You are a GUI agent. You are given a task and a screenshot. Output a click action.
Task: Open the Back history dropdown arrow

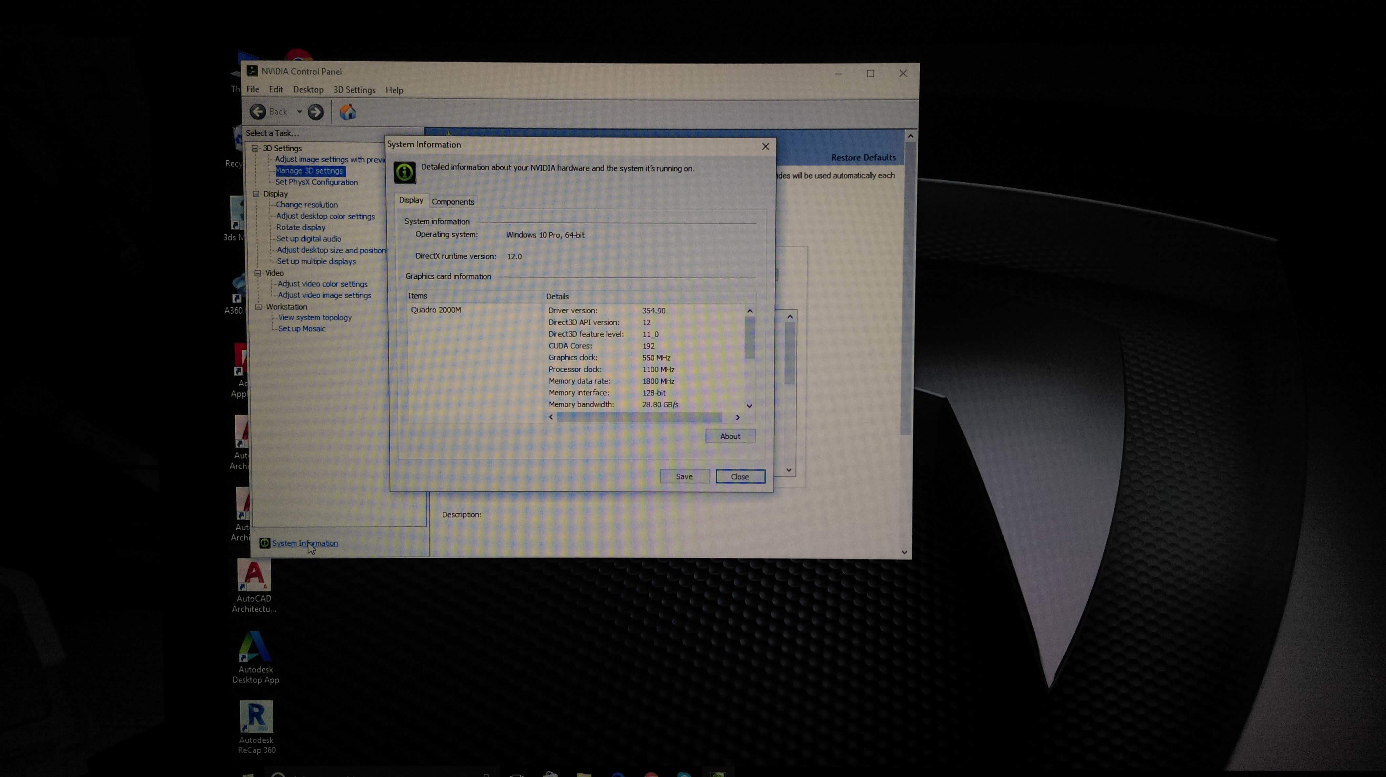[299, 111]
